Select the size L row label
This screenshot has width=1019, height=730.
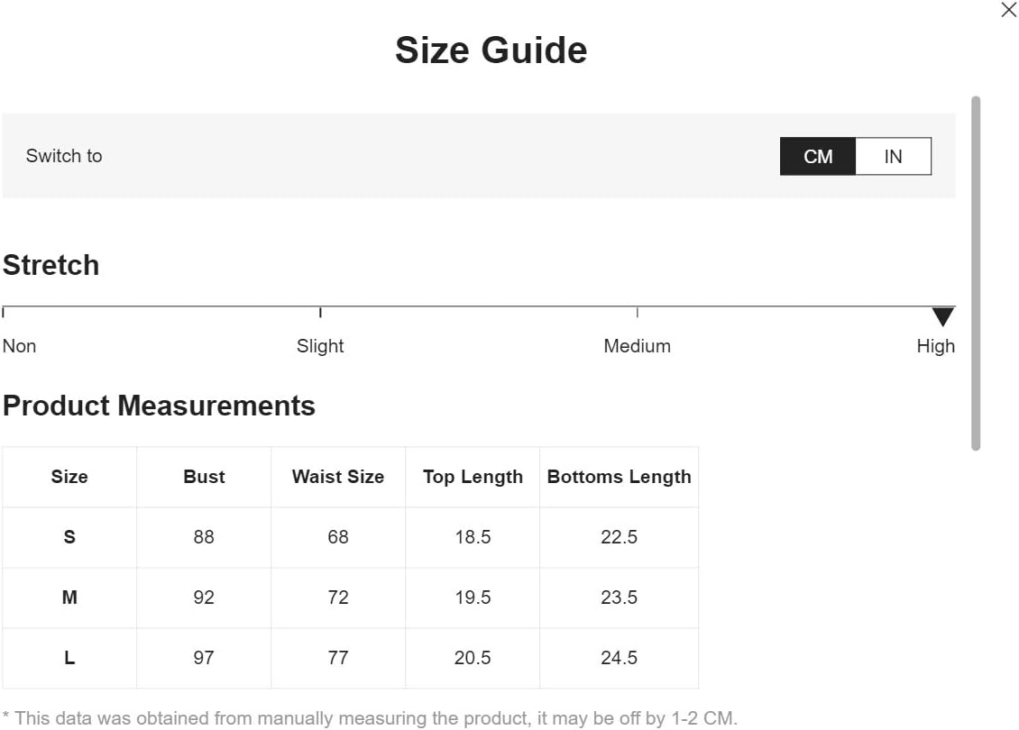(x=69, y=658)
